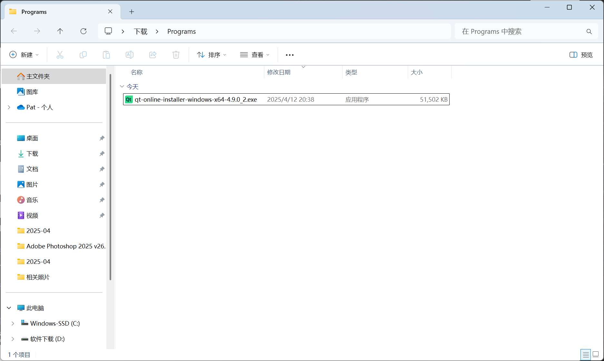Expand 软件下载 (D:) drive
The height and width of the screenshot is (361, 604).
click(x=13, y=339)
